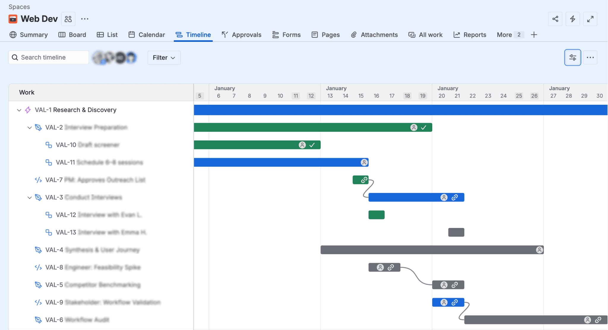
Task: Open the Filter dropdown
Action: coord(164,58)
